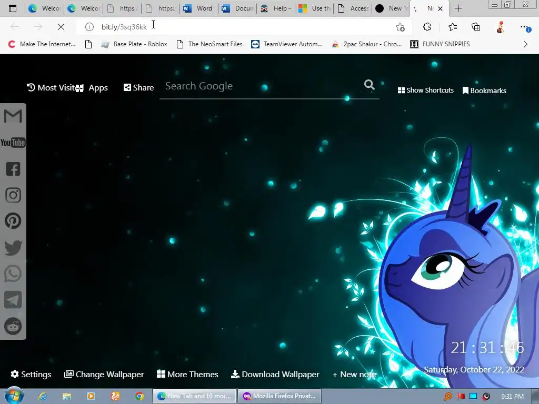This screenshot has width=539, height=404.
Task: Go back to previous page
Action: click(x=15, y=27)
